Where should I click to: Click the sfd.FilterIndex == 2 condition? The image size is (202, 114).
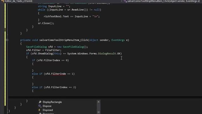[x=60, y=87]
